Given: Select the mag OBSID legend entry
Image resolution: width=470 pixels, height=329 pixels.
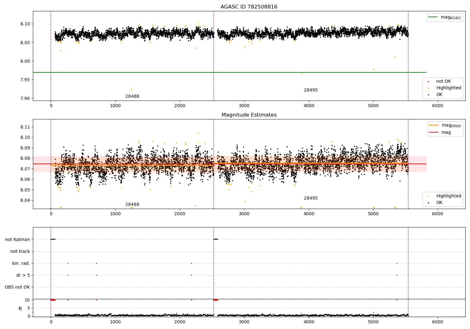Looking at the screenshot, I should pos(445,125).
